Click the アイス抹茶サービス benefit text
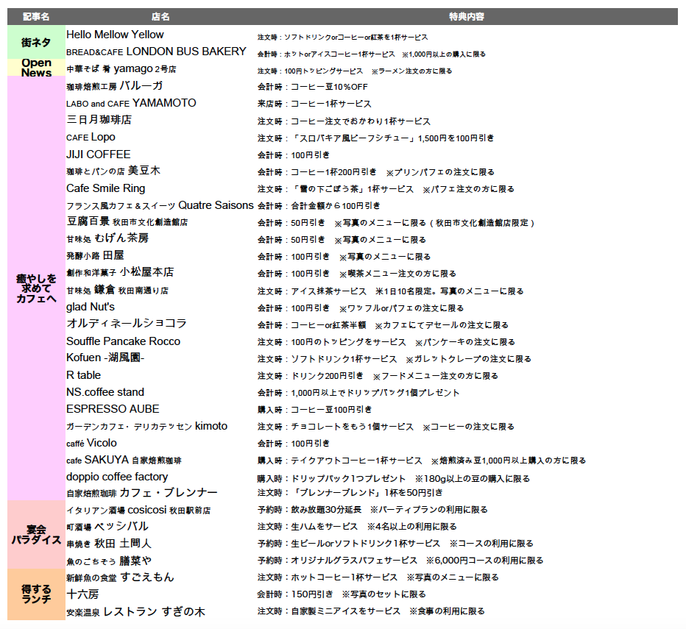686x629 pixels. tap(328, 291)
